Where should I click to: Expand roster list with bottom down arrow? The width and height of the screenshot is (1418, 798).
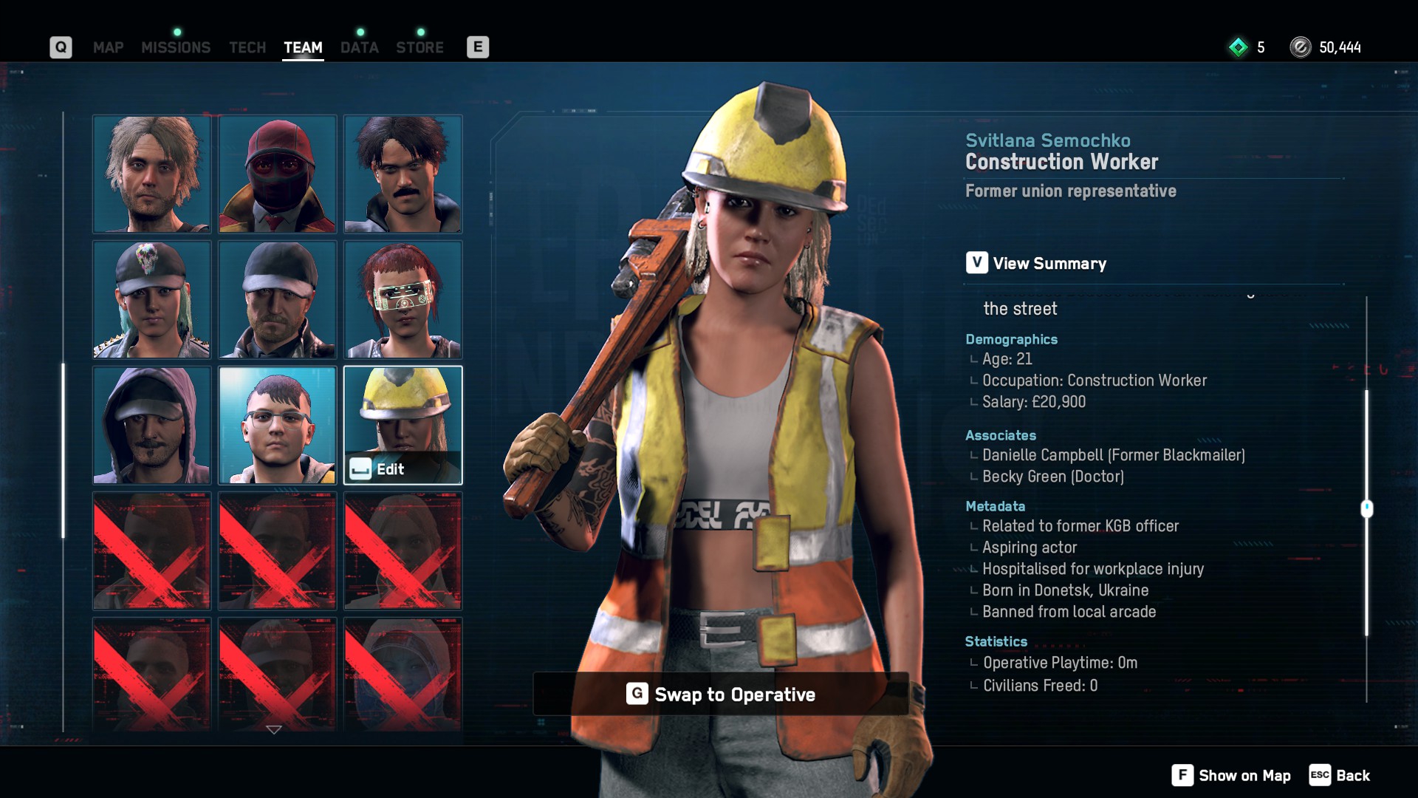pos(274,729)
